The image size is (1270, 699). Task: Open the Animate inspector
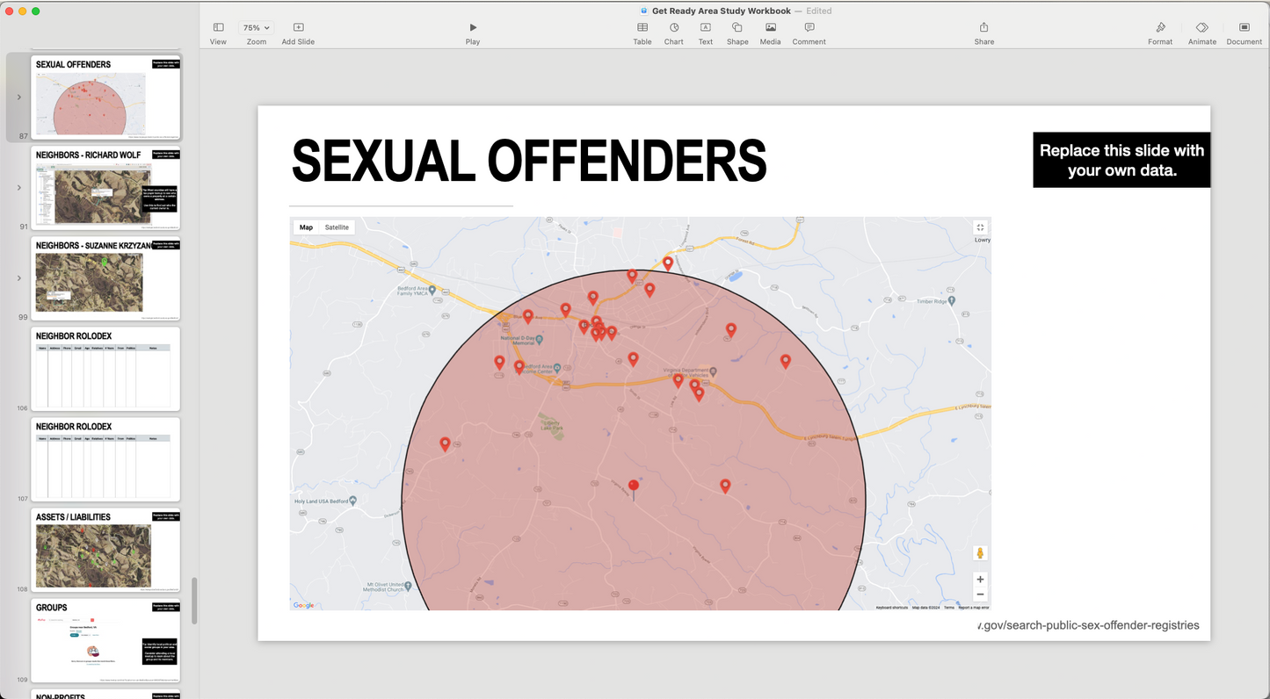(1202, 32)
